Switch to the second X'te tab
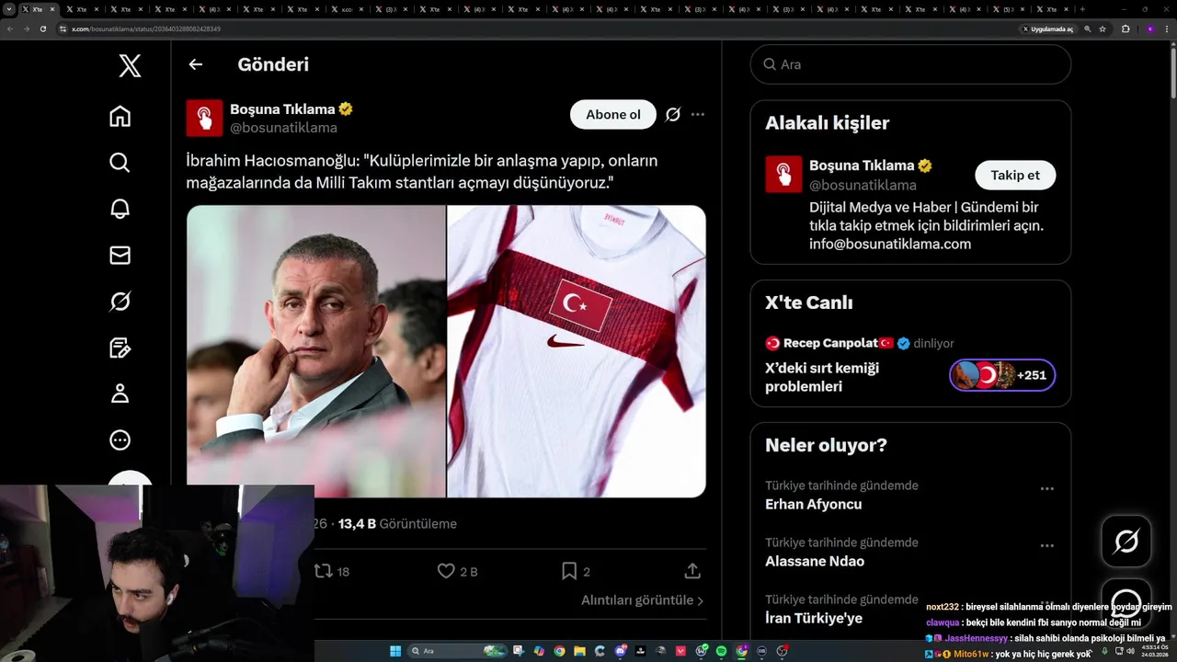Screen dimensions: 1177x662 click(84, 9)
